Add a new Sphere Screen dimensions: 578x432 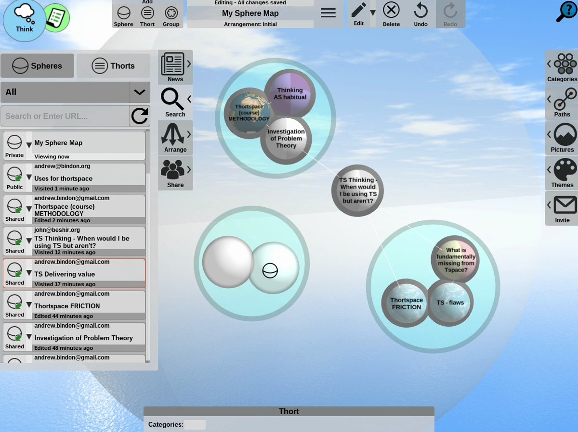124,16
